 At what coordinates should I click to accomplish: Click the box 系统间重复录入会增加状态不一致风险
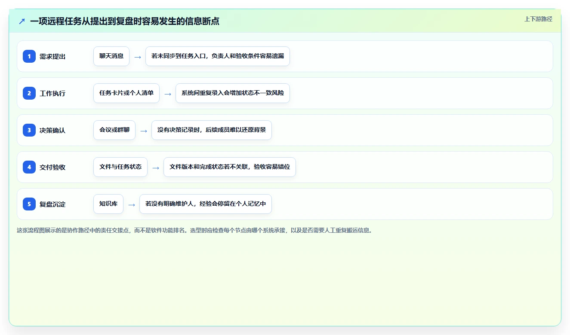pos(233,93)
